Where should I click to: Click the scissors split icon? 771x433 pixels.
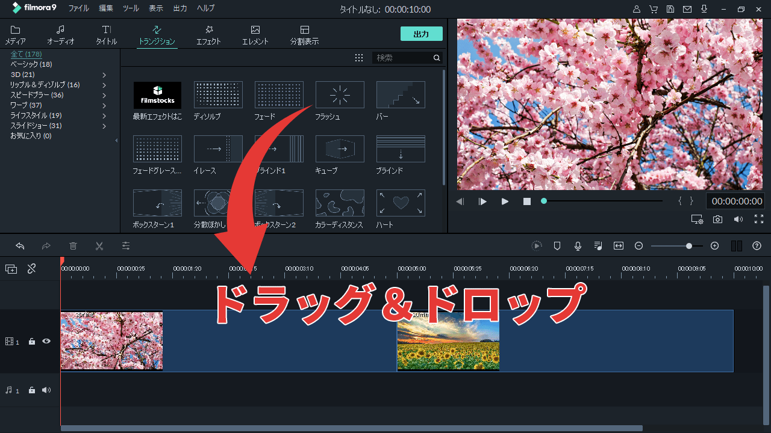coord(99,246)
